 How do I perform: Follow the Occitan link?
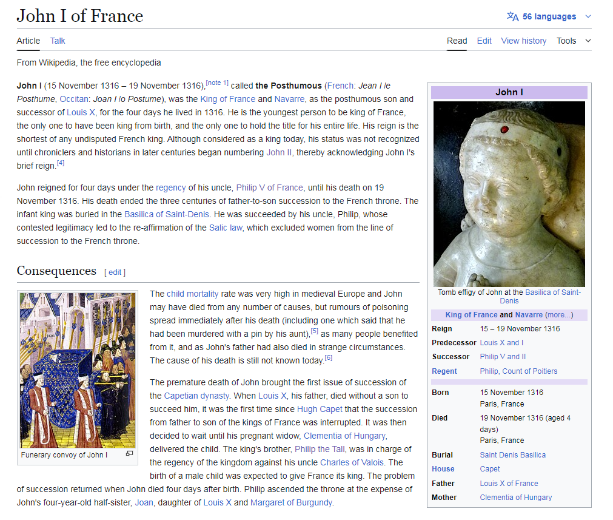tap(74, 99)
